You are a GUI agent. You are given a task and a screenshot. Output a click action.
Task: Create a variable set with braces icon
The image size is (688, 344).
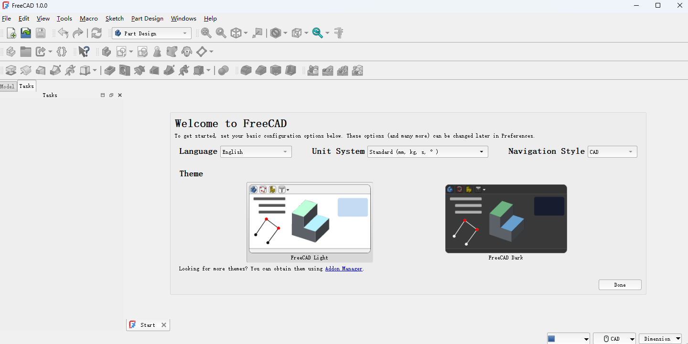(x=62, y=52)
